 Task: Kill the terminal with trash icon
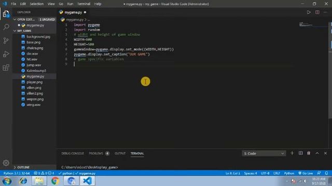(x=309, y=153)
